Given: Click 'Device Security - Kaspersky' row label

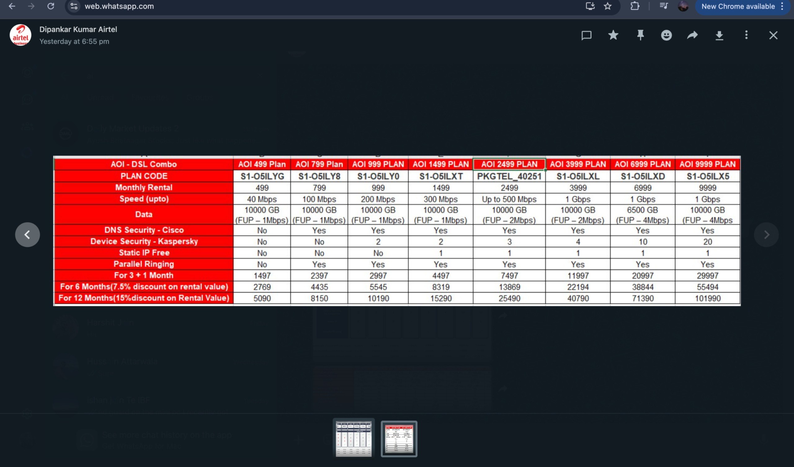Looking at the screenshot, I should click(x=144, y=241).
